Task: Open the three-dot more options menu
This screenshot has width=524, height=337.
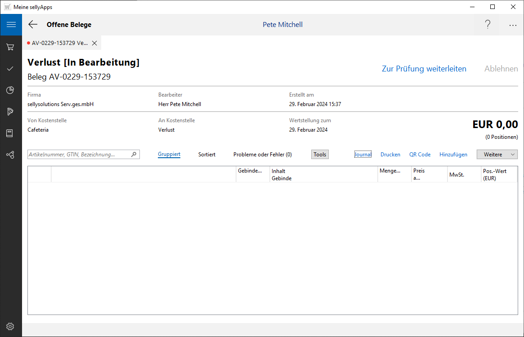Action: pos(513,25)
